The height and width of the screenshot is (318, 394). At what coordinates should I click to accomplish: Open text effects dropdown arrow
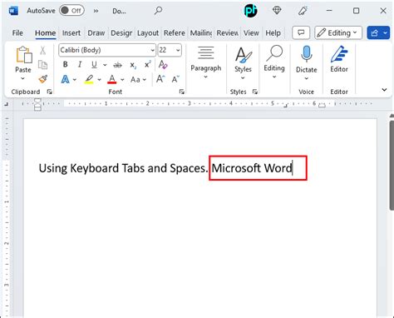click(x=75, y=80)
